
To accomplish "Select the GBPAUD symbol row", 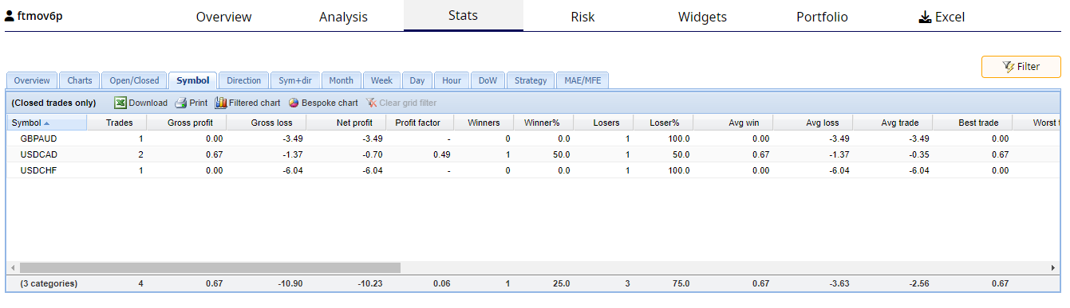I will pos(533,138).
